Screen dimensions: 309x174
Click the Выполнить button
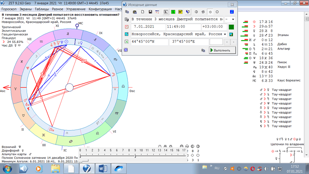(222, 50)
